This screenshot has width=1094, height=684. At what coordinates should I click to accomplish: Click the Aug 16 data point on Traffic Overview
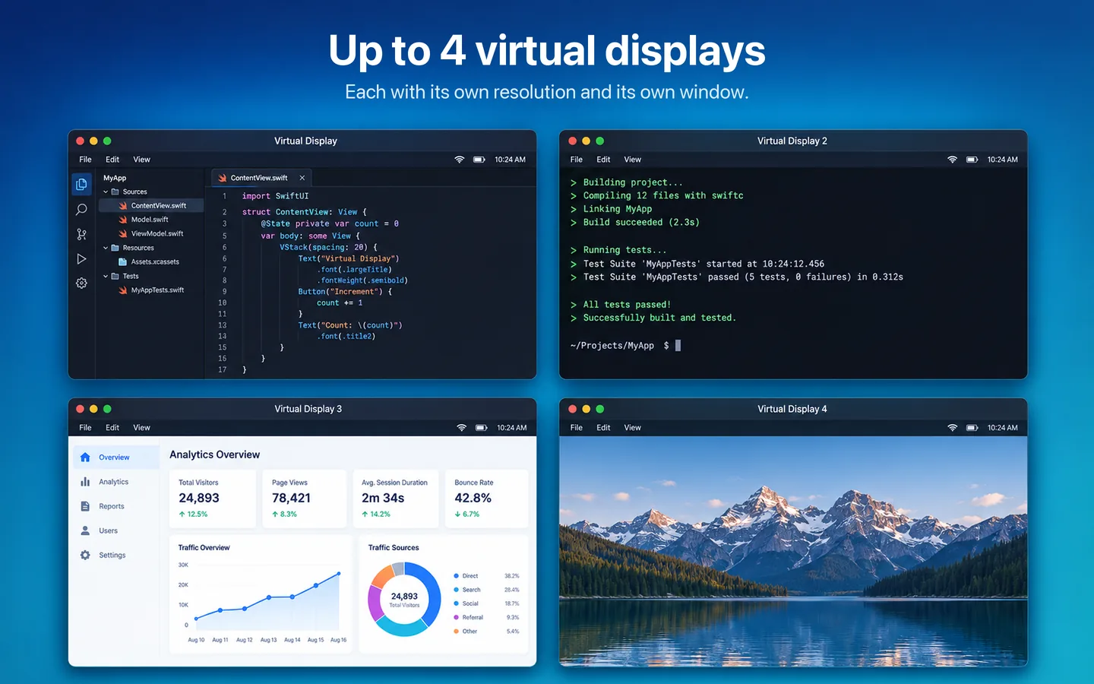point(339,574)
